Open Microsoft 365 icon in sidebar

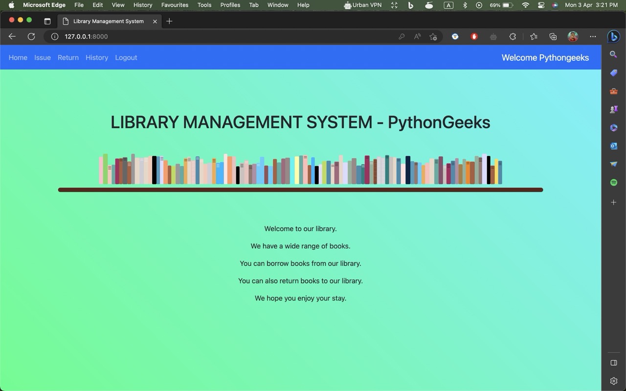613,128
